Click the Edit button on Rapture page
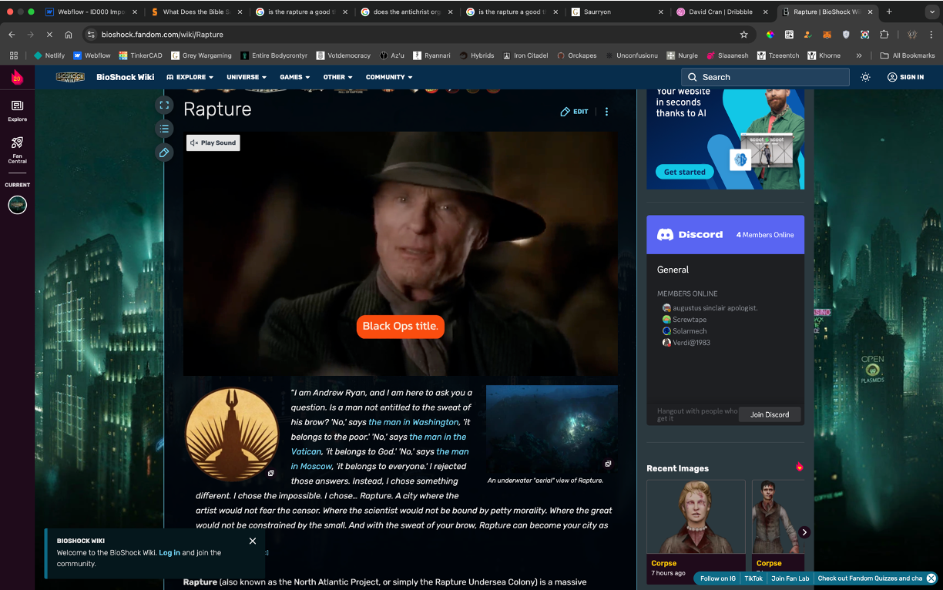This screenshot has width=943, height=590. tap(575, 112)
